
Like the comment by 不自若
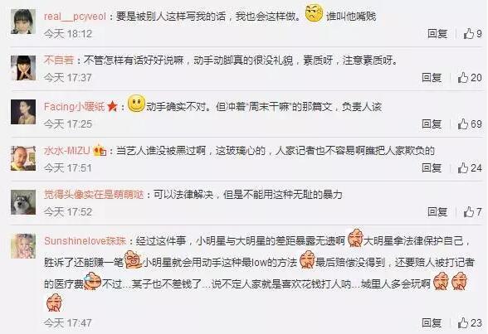(470, 78)
